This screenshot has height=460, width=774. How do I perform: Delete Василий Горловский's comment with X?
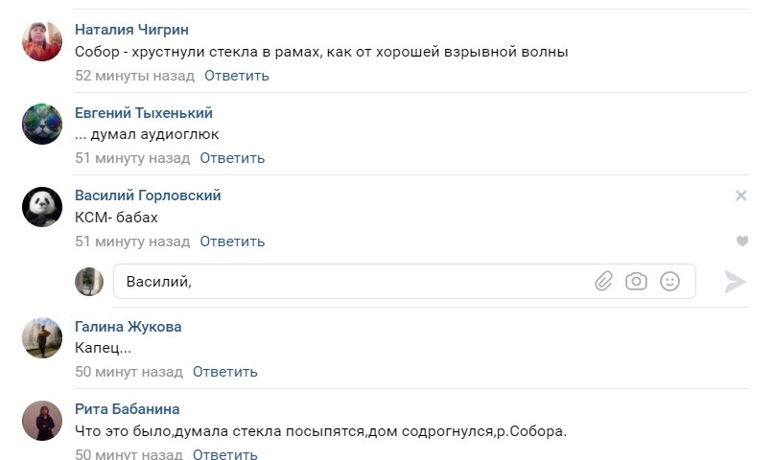tap(741, 195)
